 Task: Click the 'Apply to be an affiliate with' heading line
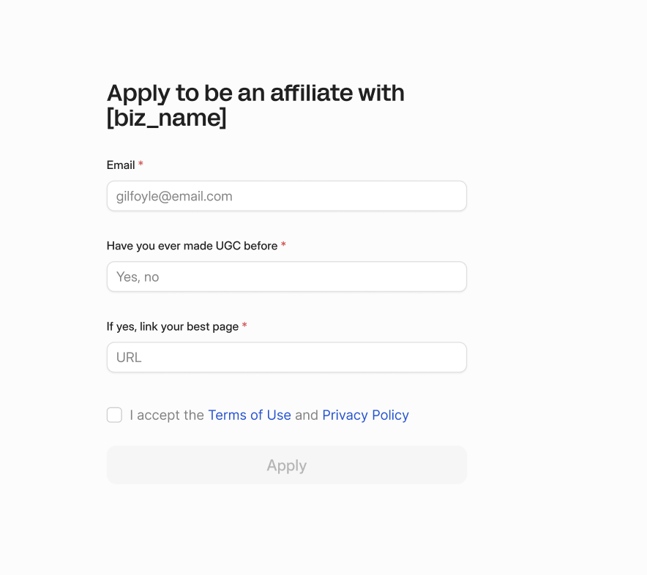[x=255, y=93]
